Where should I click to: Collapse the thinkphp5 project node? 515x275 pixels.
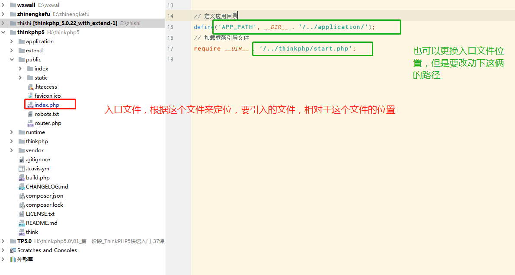3,32
